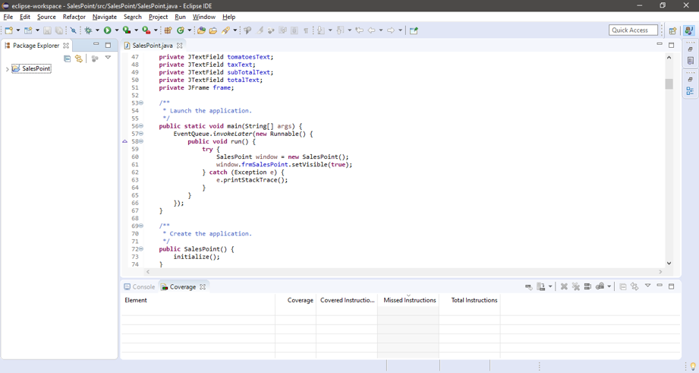Click the Element column header

(x=198, y=300)
